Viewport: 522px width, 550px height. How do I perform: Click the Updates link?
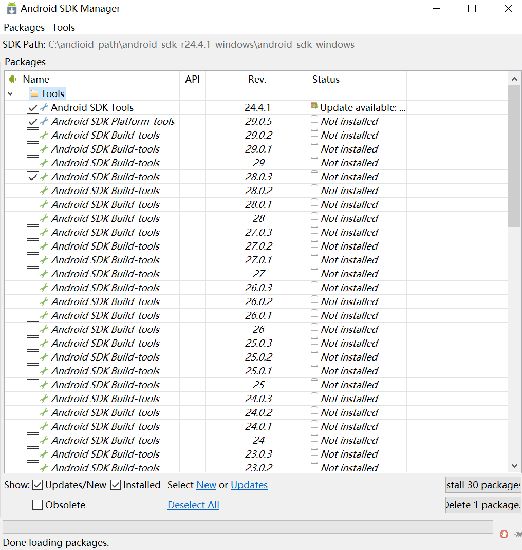pyautogui.click(x=249, y=485)
